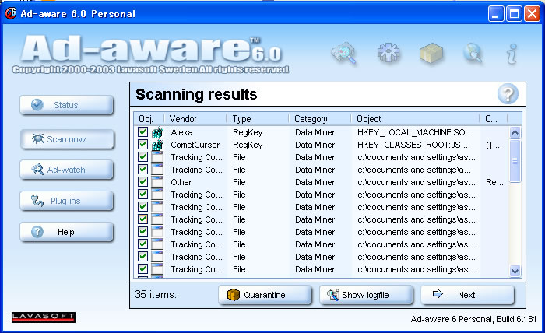Open the Status section
Viewport: 545px width, 333px height.
(x=67, y=105)
